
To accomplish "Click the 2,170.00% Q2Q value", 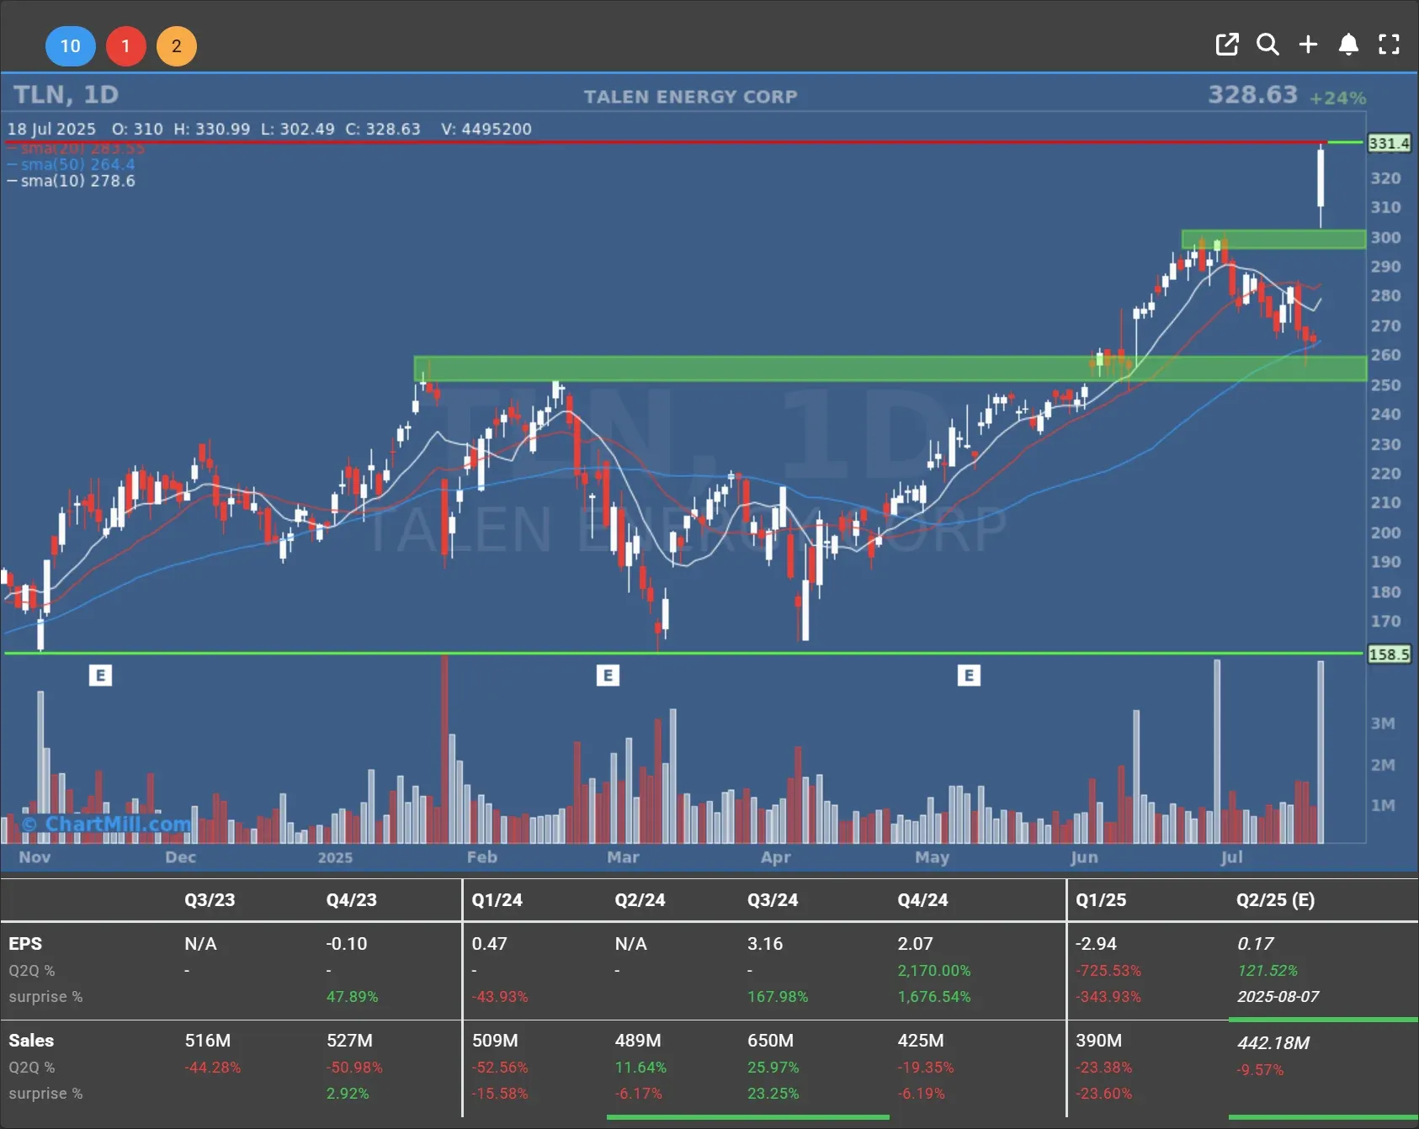I will point(934,970).
